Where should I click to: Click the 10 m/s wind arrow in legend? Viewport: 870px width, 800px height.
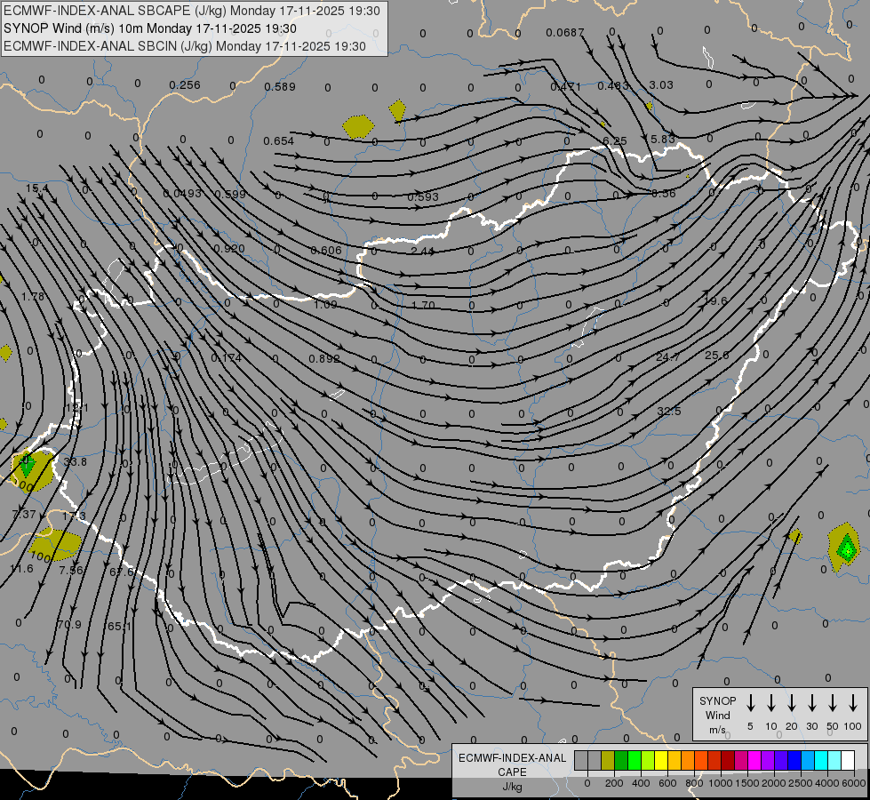click(771, 703)
